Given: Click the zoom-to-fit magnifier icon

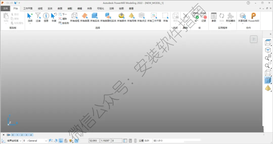Looking at the screenshot, I should (268, 58).
